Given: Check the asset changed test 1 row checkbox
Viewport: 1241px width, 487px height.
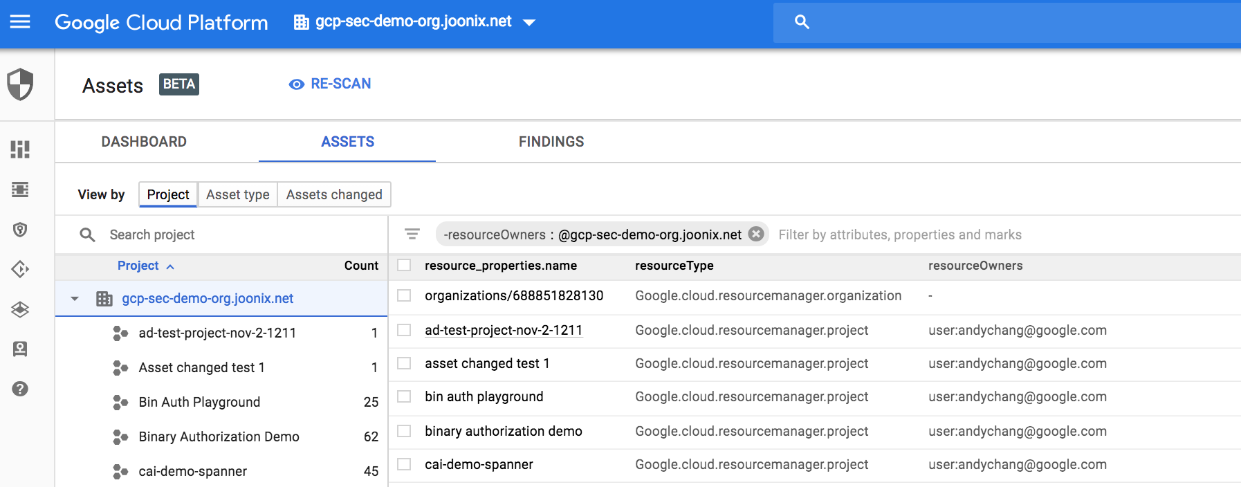Looking at the screenshot, I should (405, 363).
